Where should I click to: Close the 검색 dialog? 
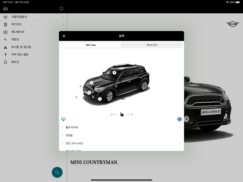pyautogui.click(x=64, y=36)
